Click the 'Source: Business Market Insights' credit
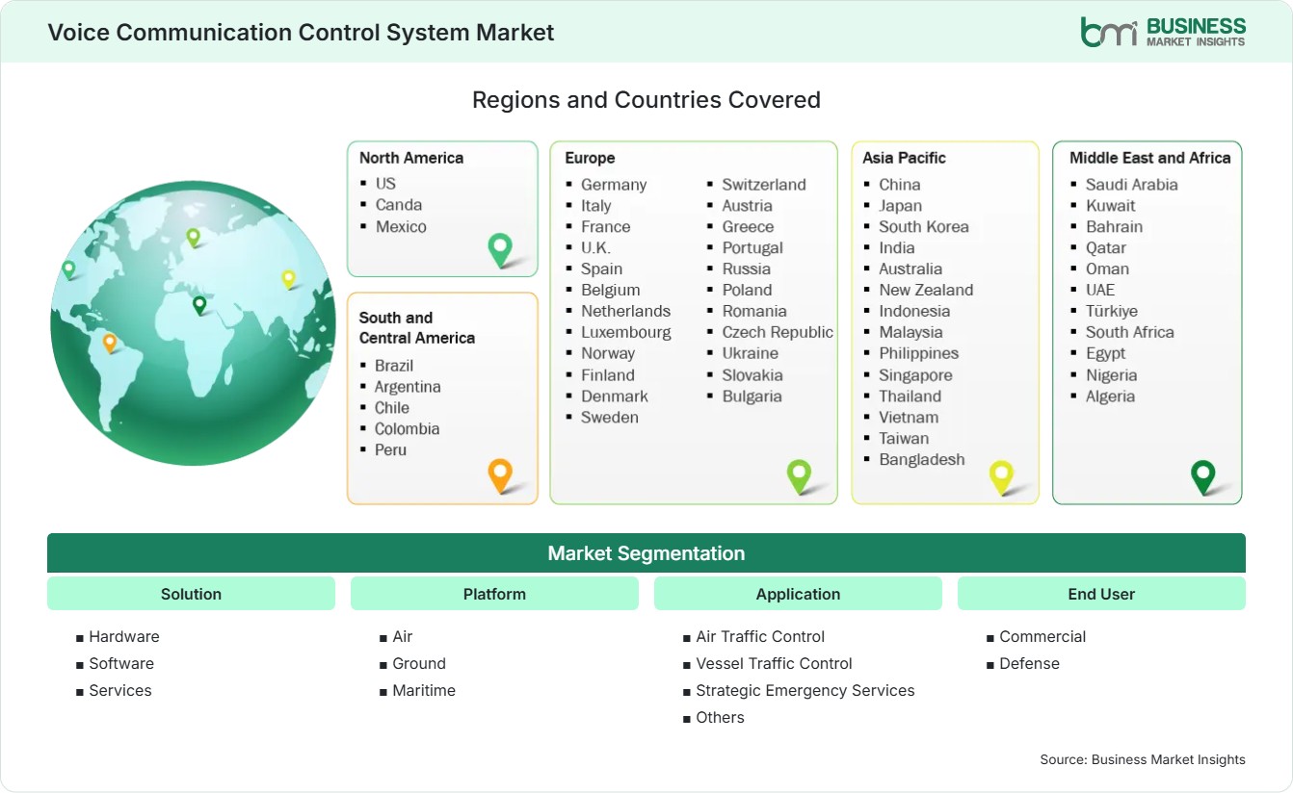Image resolution: width=1293 pixels, height=793 pixels. click(x=1143, y=760)
